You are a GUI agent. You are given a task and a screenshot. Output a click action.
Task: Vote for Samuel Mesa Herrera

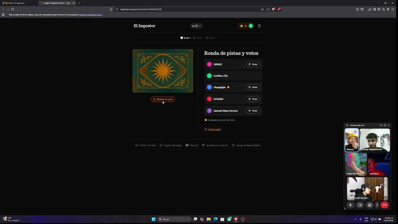253,111
